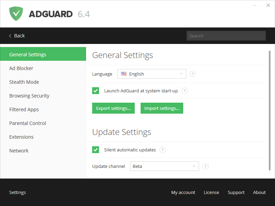Click the Back arrow chevron
The width and height of the screenshot is (275, 206).
[10, 36]
